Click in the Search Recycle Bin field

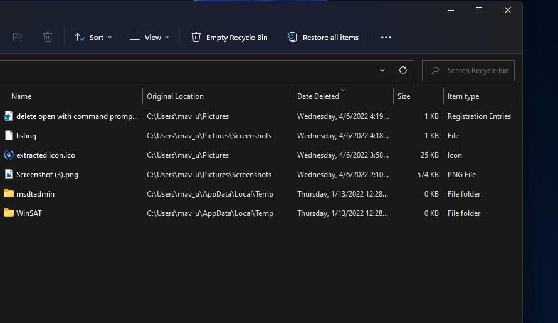[x=476, y=71]
